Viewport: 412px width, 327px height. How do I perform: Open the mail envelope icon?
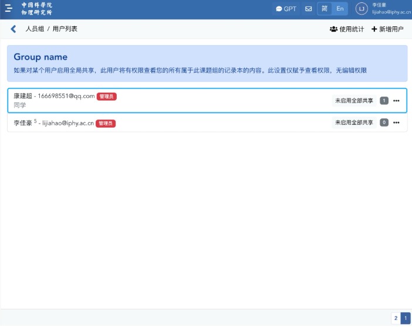(308, 9)
